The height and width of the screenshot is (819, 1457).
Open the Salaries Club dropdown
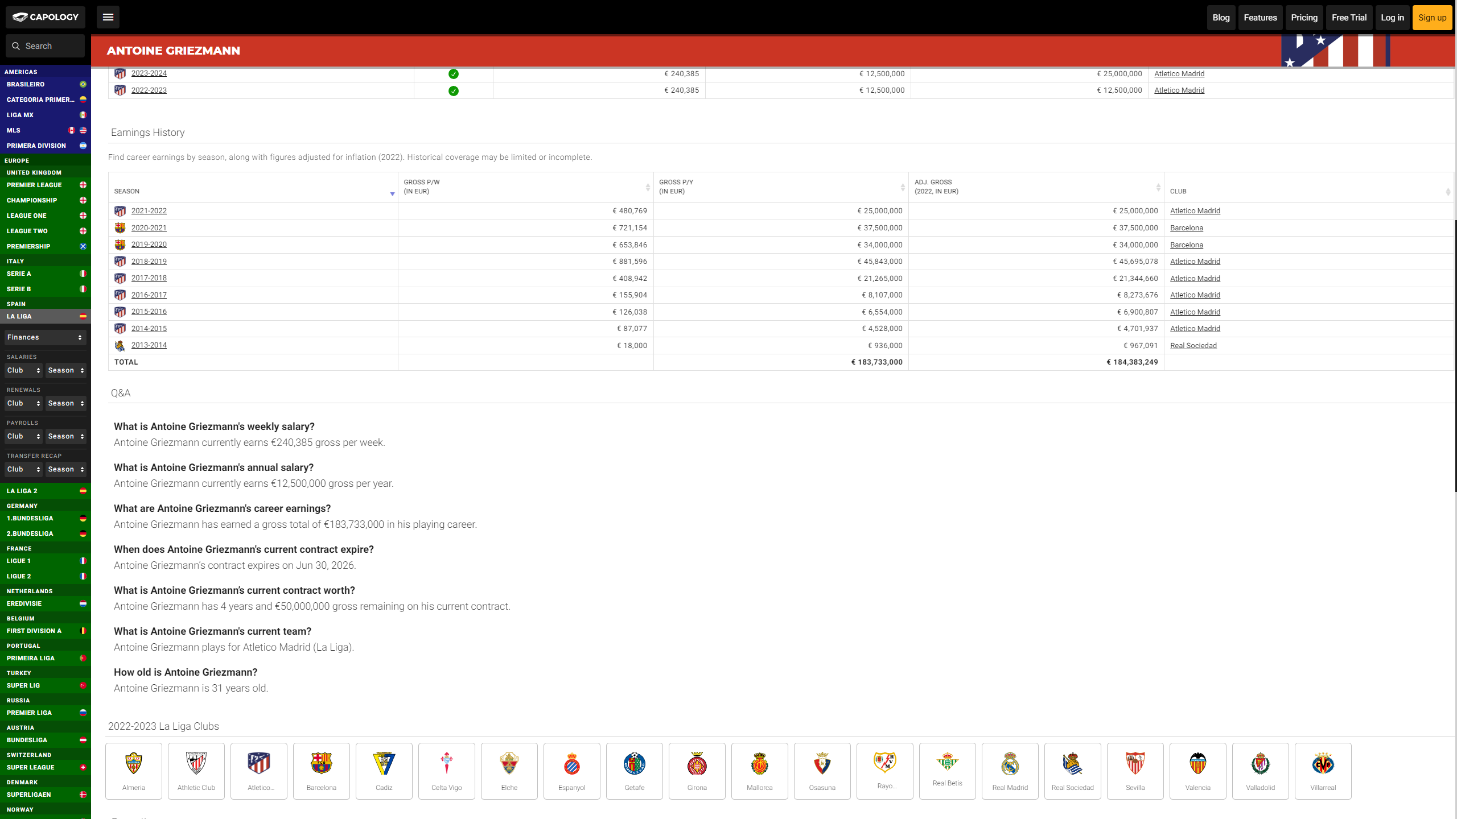point(24,370)
